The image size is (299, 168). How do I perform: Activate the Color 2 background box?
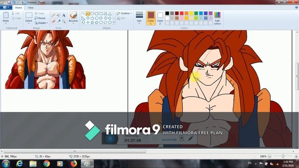(160, 18)
